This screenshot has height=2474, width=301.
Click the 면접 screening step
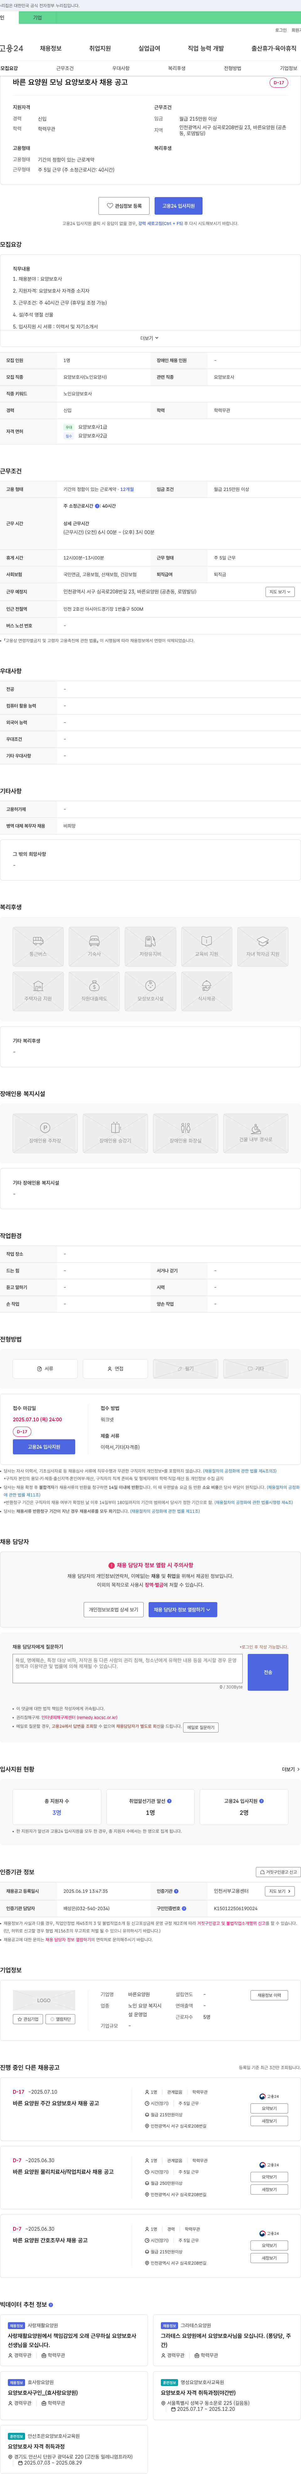click(x=115, y=1369)
